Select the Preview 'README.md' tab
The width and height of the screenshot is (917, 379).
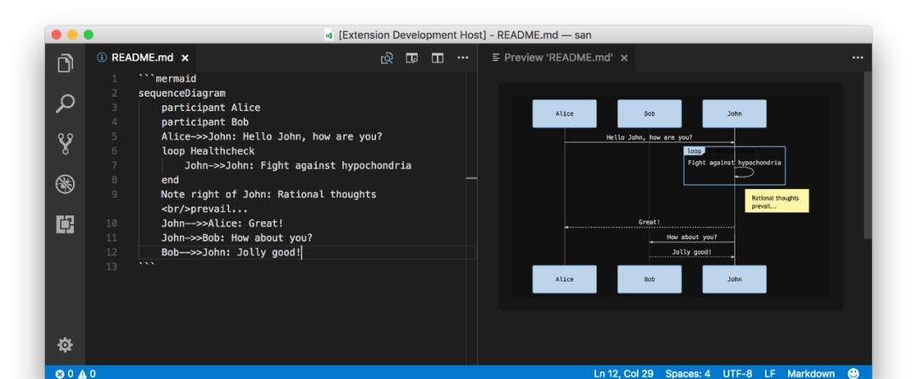click(x=557, y=58)
